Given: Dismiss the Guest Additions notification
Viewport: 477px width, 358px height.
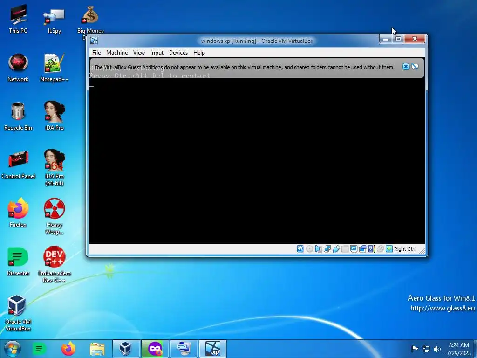Looking at the screenshot, I should [406, 67].
